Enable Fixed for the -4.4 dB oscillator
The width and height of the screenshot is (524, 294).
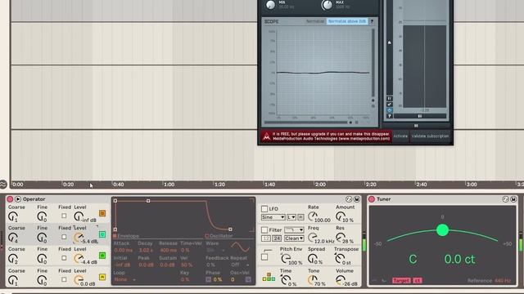[x=64, y=258]
